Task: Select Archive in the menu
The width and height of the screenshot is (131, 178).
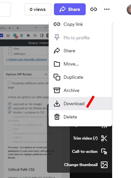Action: (x=80, y=90)
